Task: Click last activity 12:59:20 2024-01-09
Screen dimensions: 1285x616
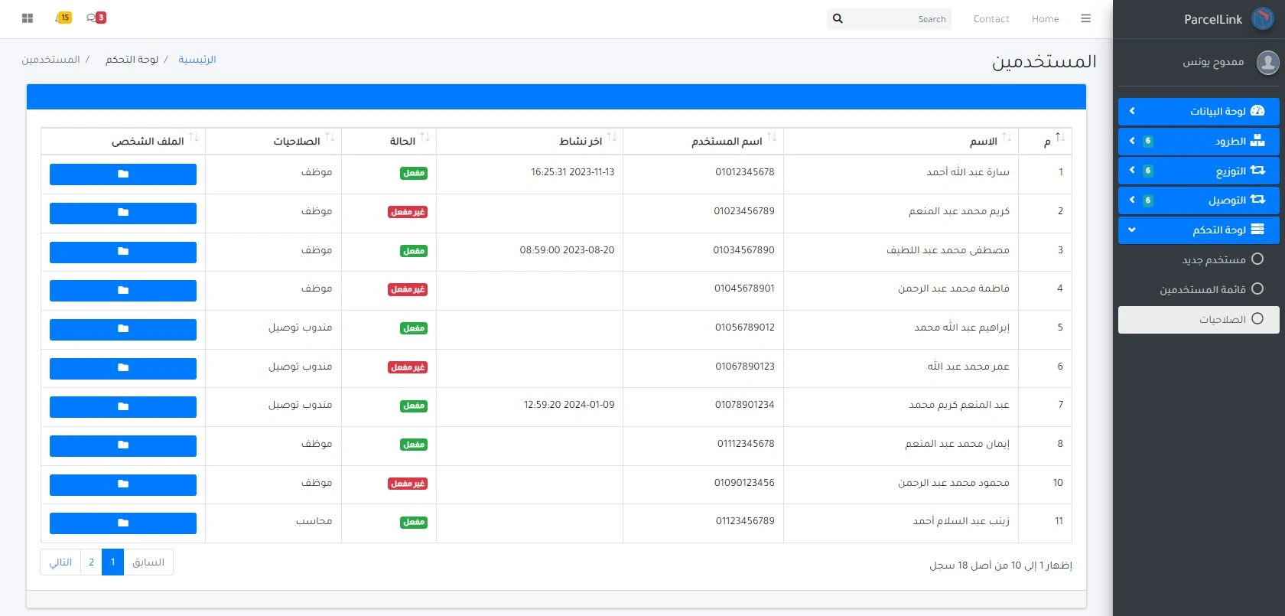Action: [569, 405]
